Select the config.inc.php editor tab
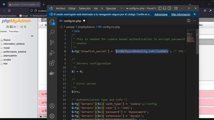 [72, 21]
